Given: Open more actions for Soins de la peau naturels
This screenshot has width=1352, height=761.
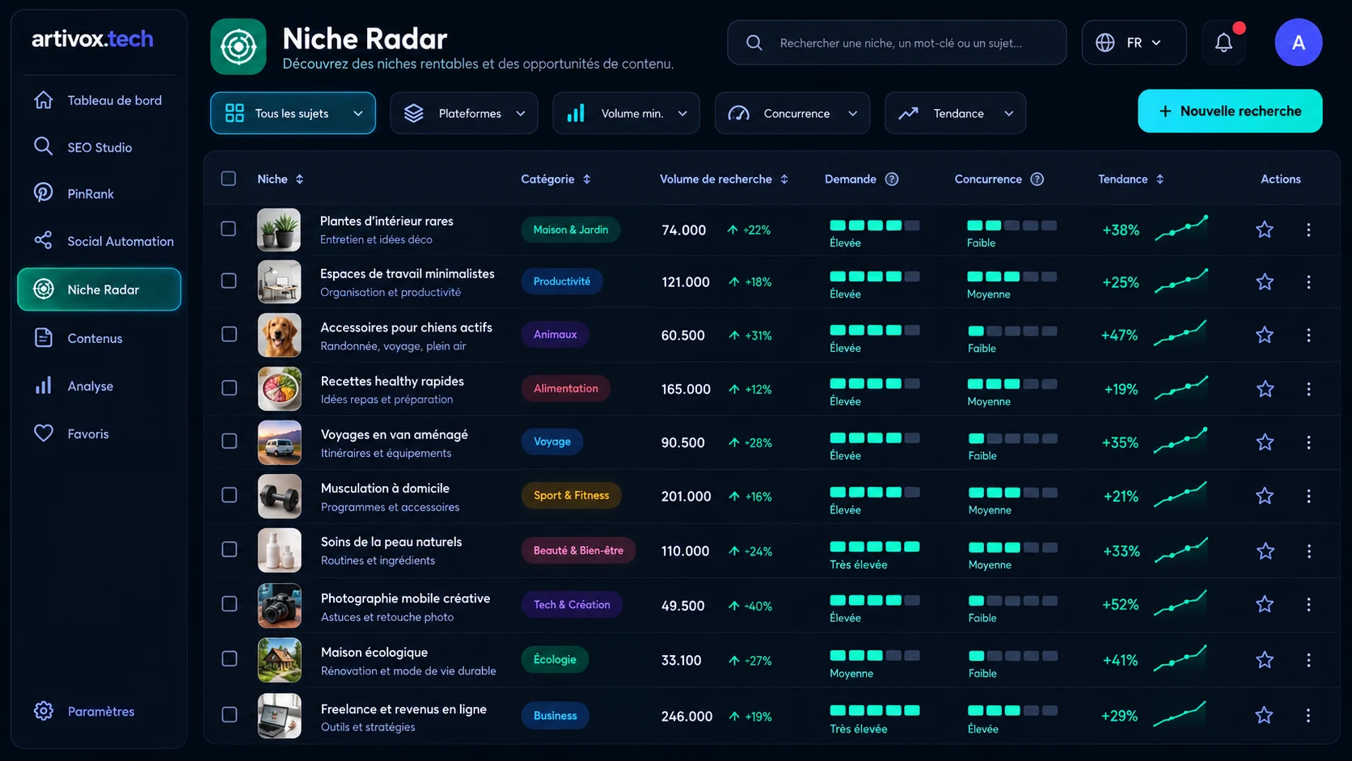Looking at the screenshot, I should [1308, 551].
